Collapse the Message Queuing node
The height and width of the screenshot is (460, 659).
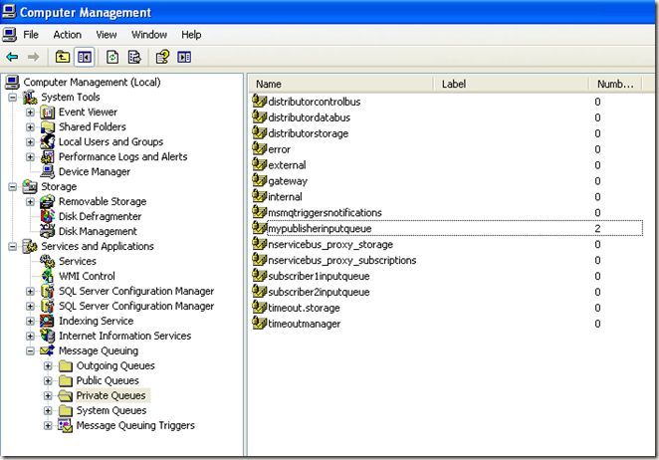[x=30, y=350]
